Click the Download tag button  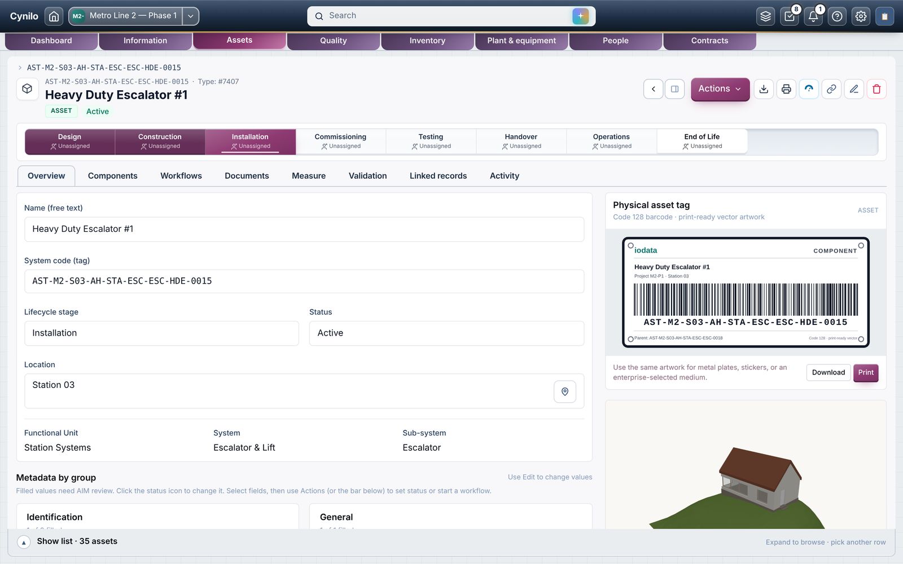coord(829,373)
